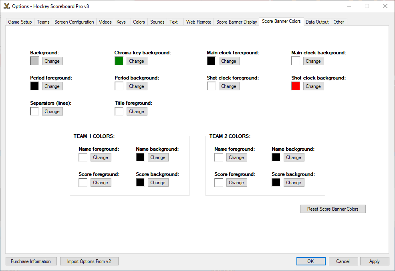This screenshot has height=271, width=395.
Task: Click the red Shot clock background swatch
Action: coord(296,86)
